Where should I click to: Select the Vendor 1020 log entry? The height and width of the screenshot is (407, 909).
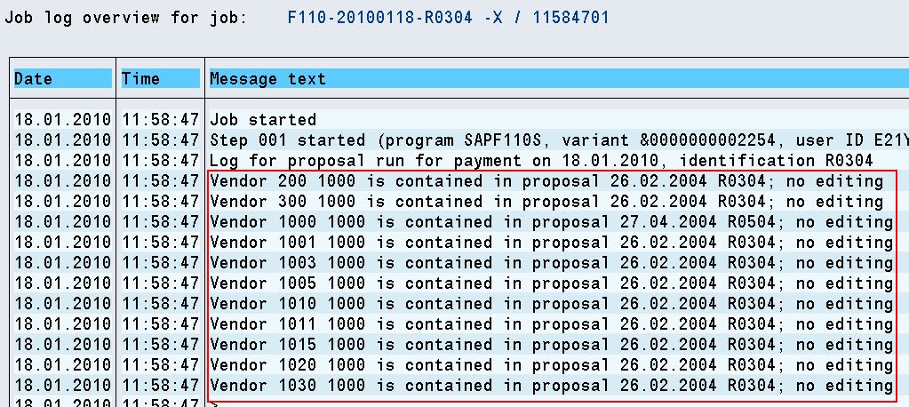551,365
